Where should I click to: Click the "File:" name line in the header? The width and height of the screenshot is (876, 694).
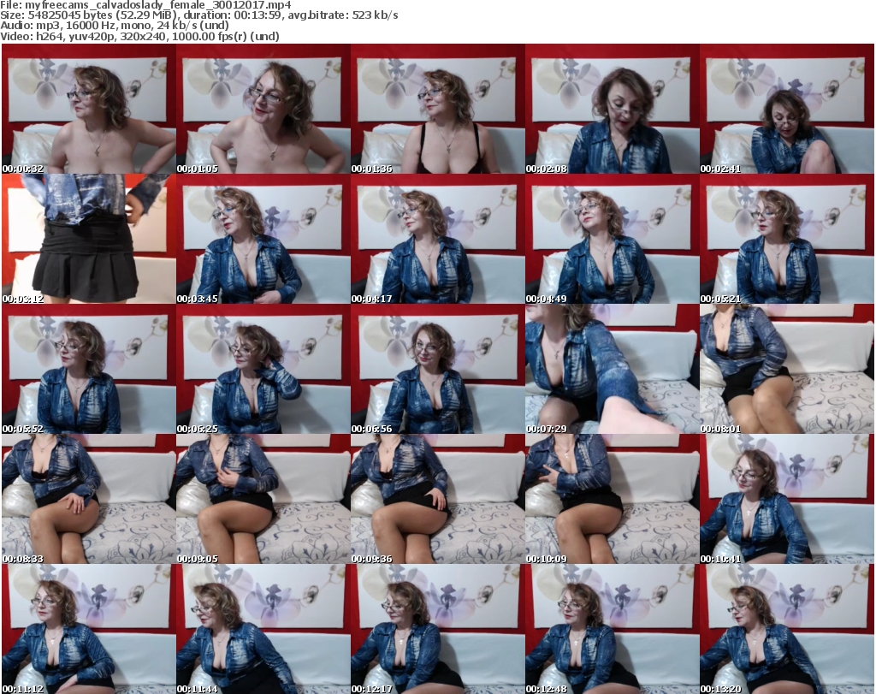[145, 5]
